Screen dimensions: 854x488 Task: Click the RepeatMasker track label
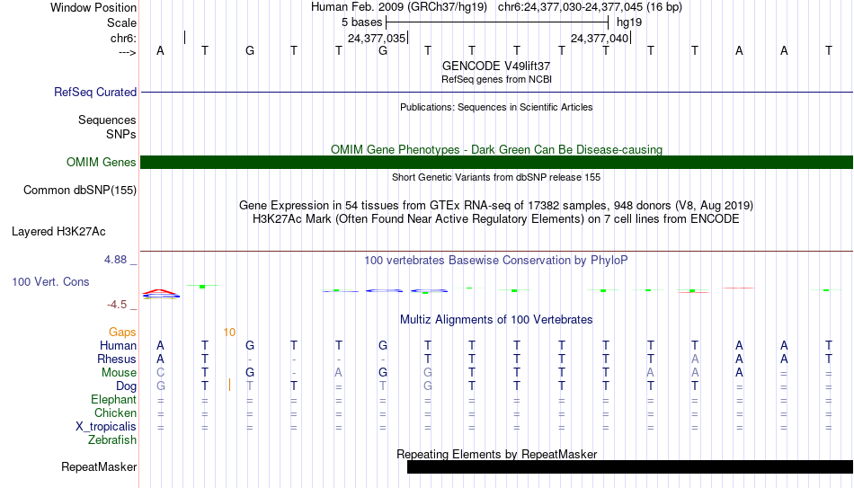click(99, 467)
